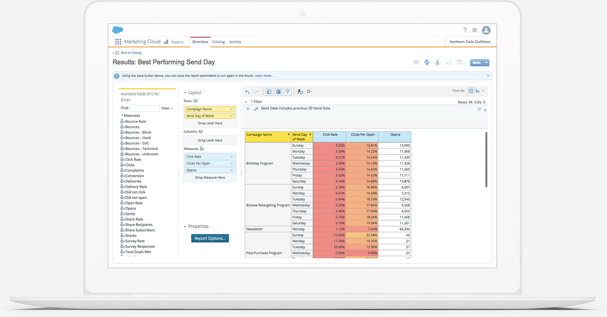Toggle the layout panel display
607x317 pixels.
tap(278, 92)
